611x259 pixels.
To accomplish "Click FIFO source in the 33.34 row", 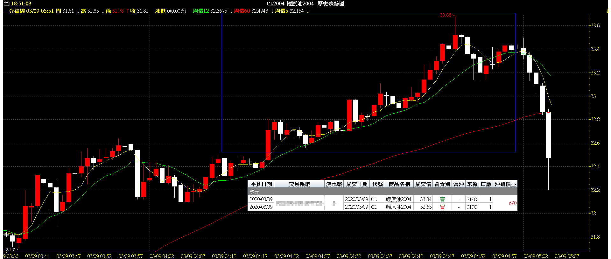I will [472, 199].
